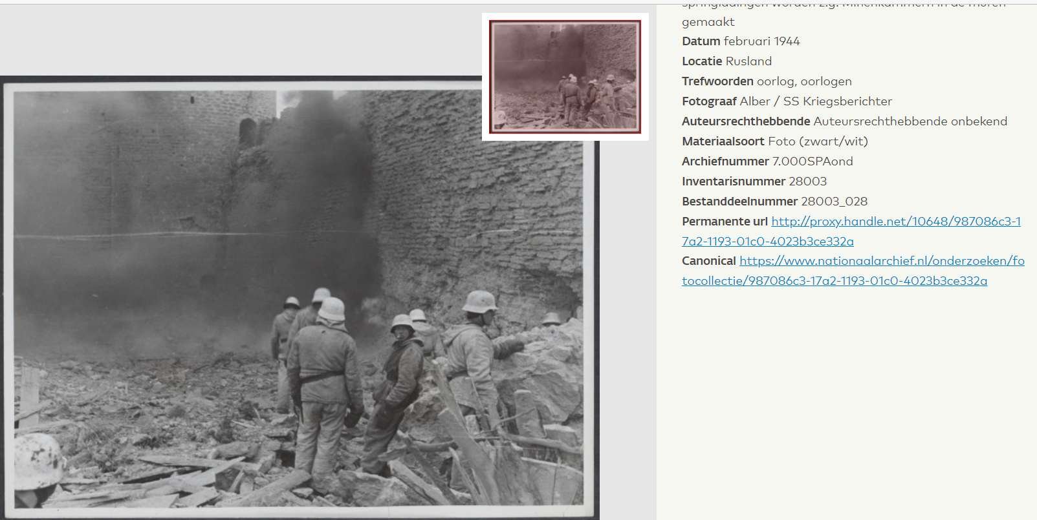Click the date value 'februari 1944'
Viewport: 1037px width, 520px height.
(761, 41)
